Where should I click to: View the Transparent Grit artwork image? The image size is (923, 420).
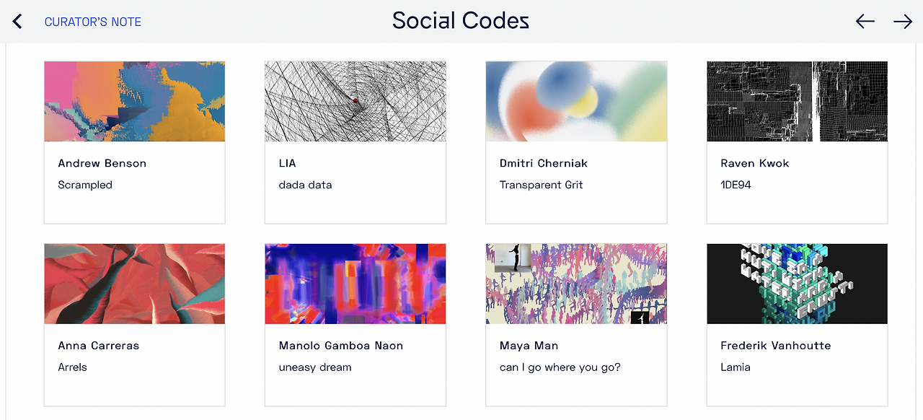[x=576, y=101]
